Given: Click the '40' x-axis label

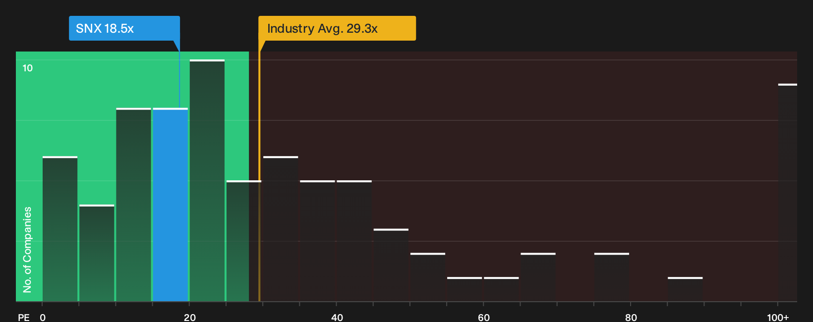Looking at the screenshot, I should coord(337,317).
